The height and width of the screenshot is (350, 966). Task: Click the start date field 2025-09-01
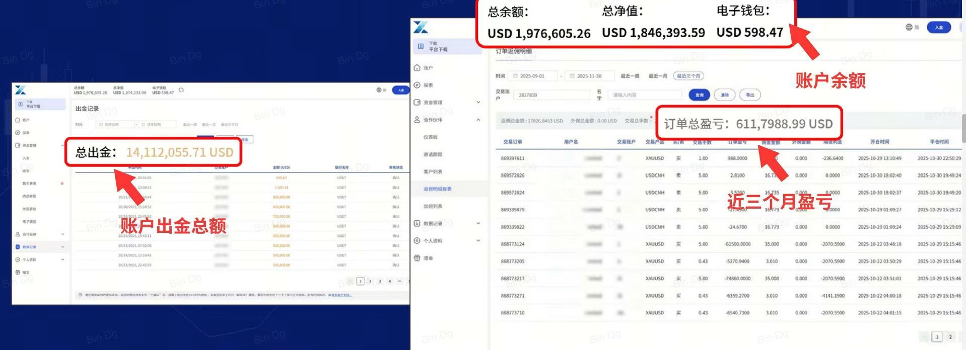[x=533, y=76]
